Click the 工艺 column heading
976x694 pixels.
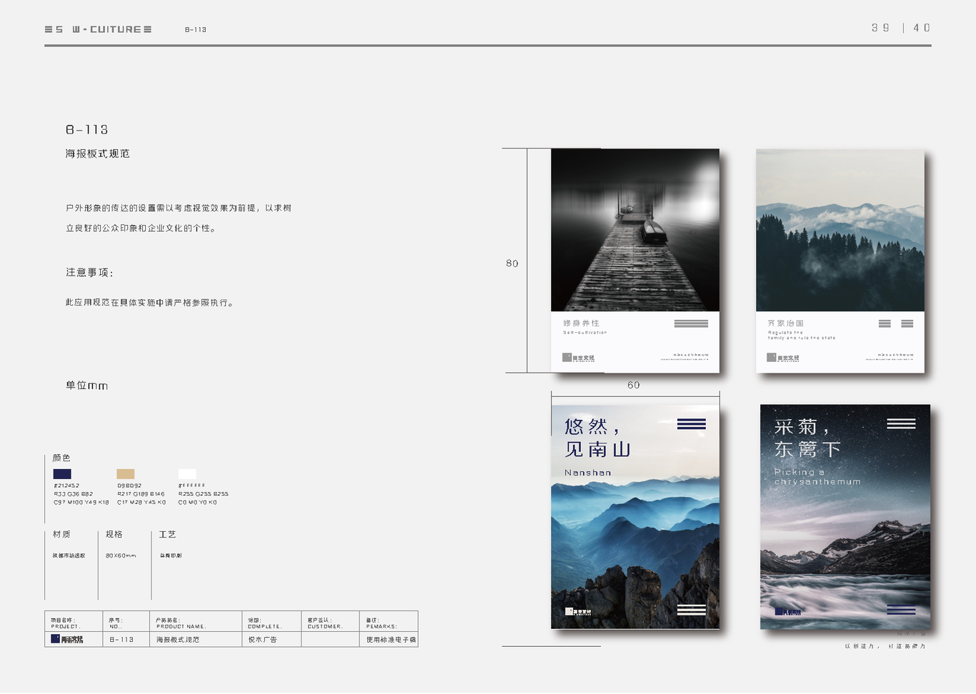(167, 534)
